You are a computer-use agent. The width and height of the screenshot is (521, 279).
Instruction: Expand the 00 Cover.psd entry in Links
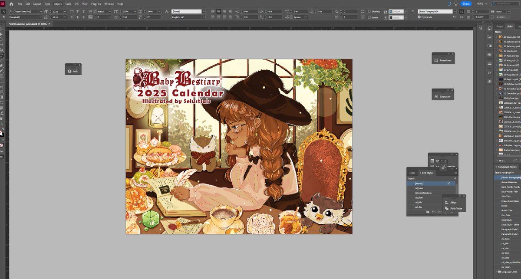498,36
